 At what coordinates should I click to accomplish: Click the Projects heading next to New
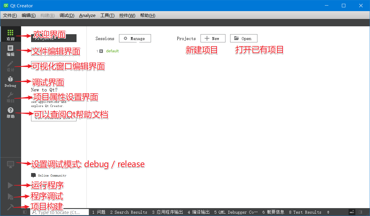coord(186,39)
